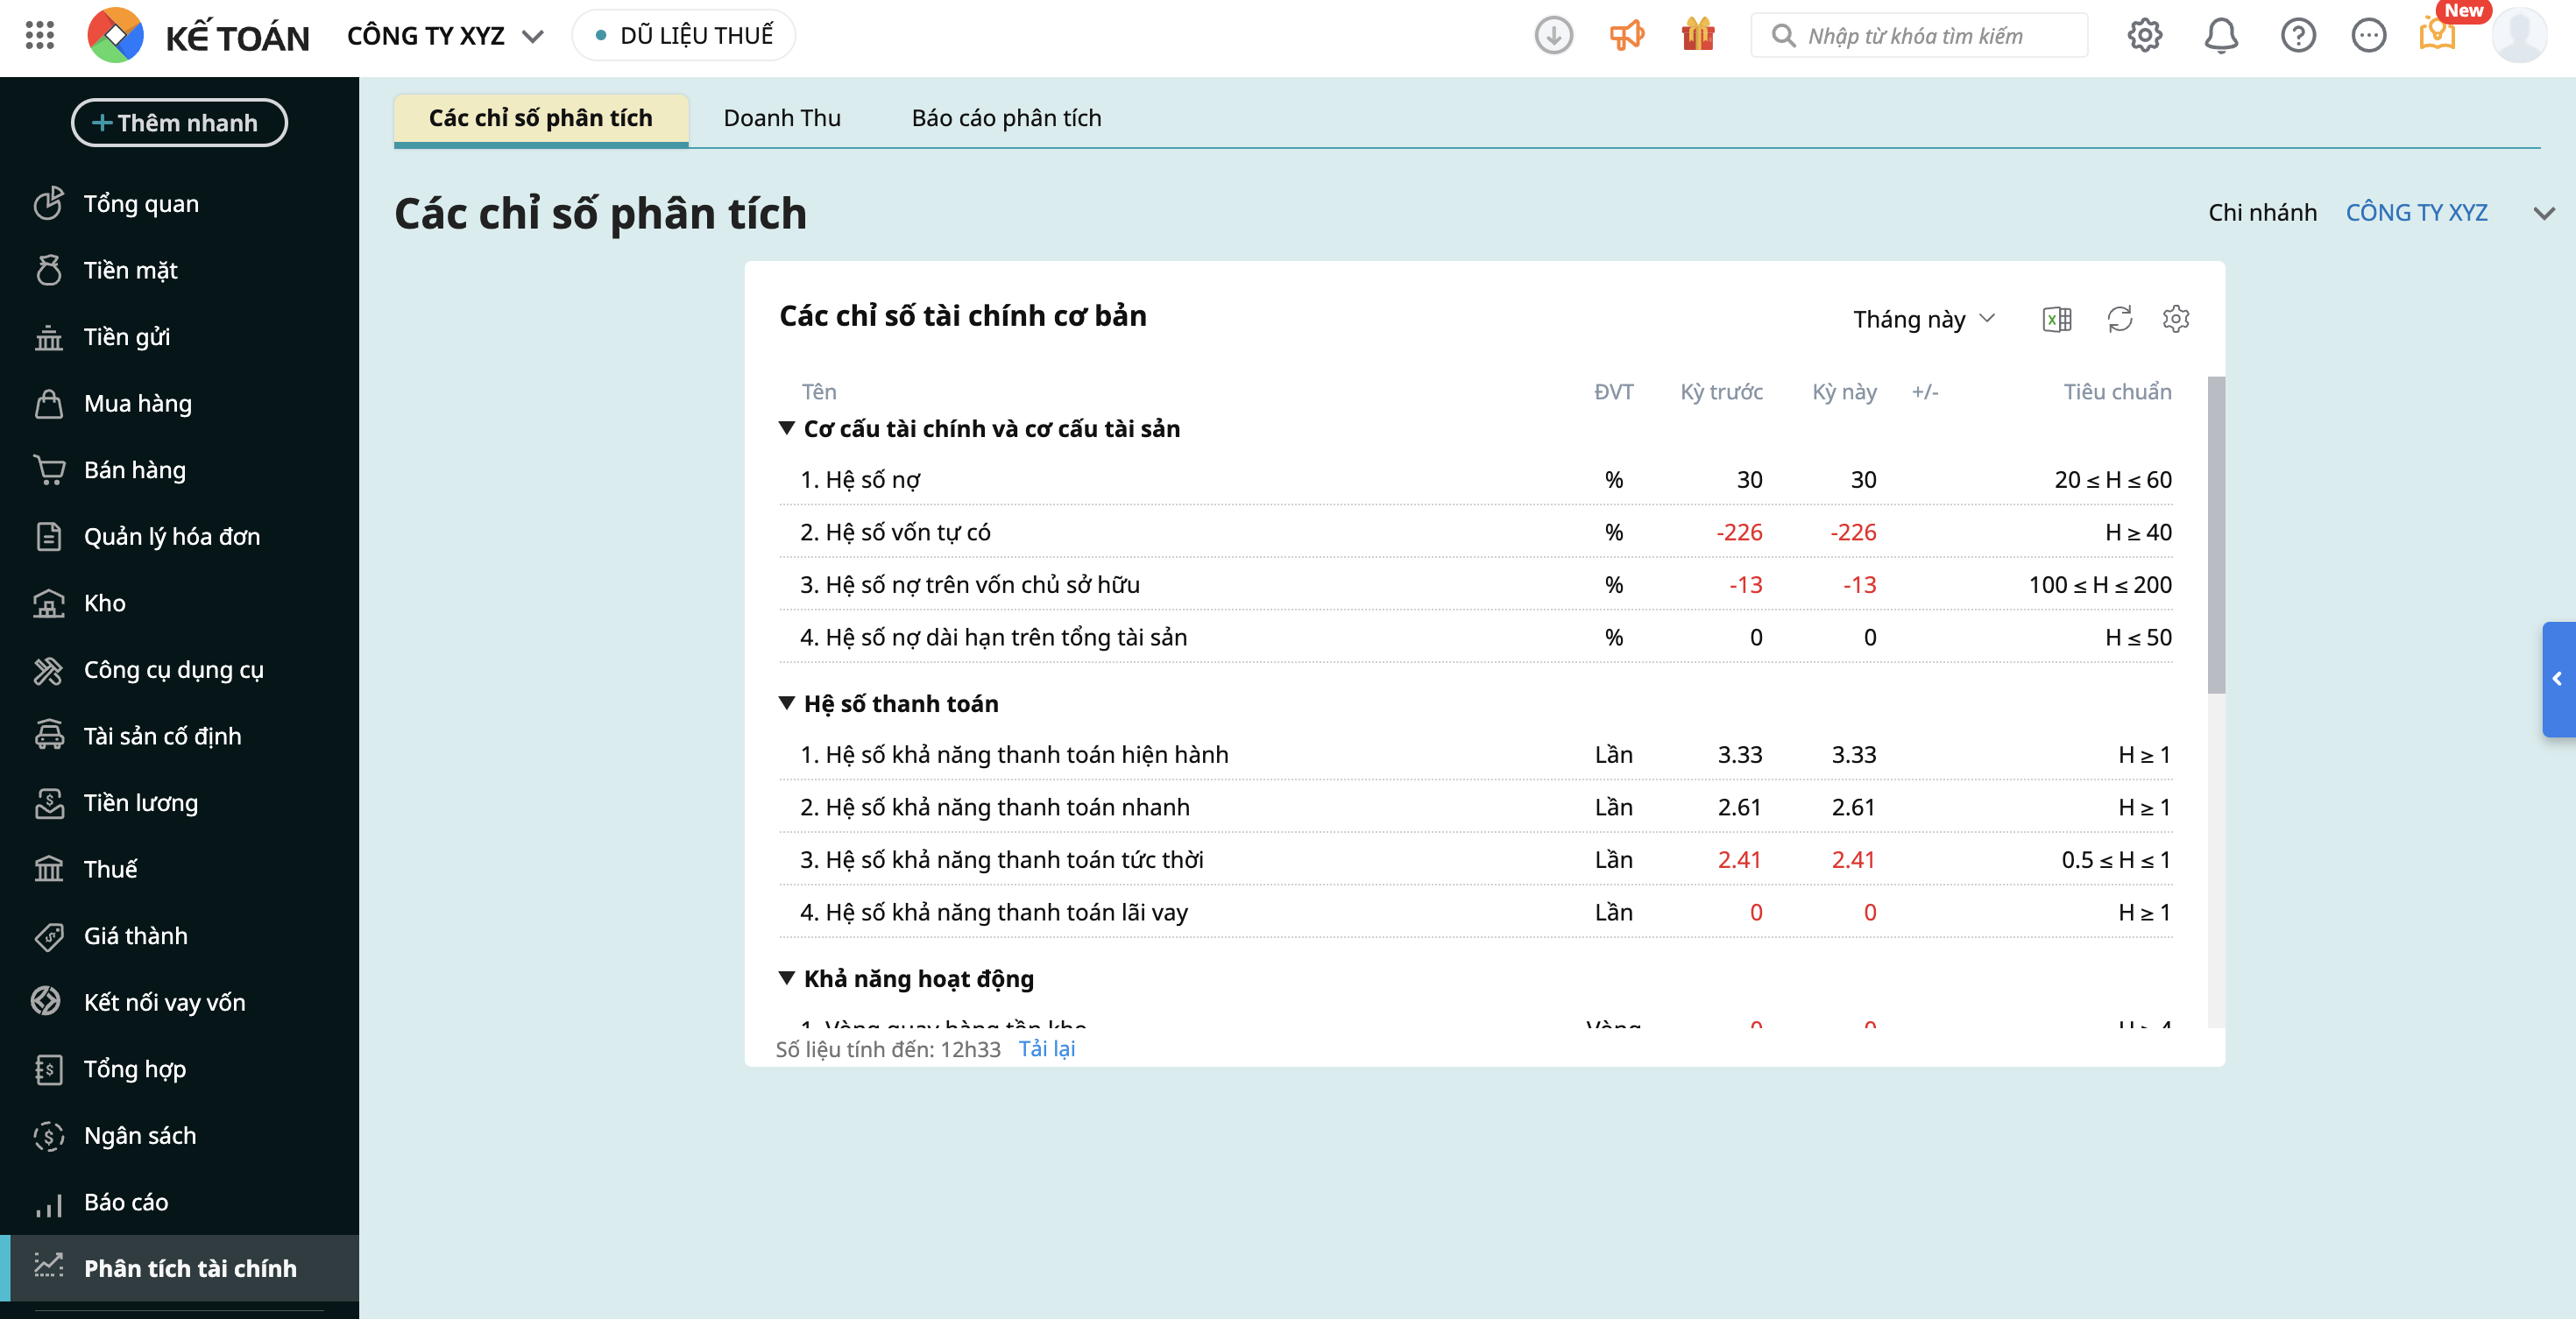Open the app launcher grid icon

(40, 35)
